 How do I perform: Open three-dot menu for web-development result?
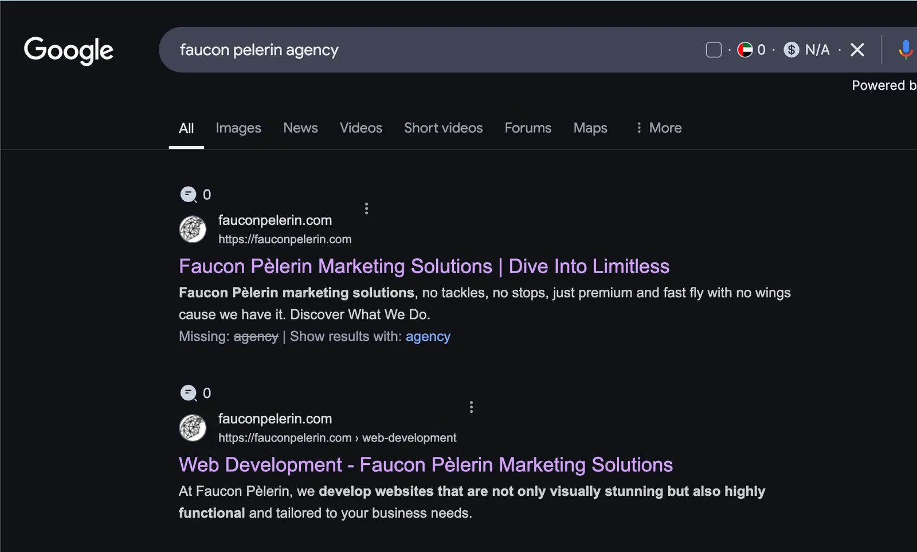[x=471, y=407]
